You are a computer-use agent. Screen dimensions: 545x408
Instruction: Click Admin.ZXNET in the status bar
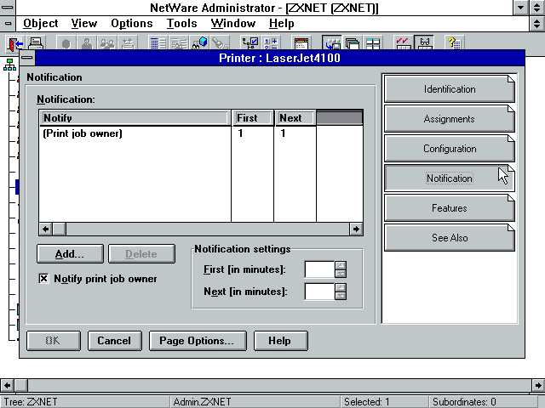point(202,402)
